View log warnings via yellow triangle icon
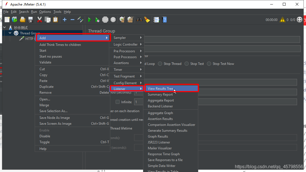Screen dimensions: 306x172 coord(282,20)
